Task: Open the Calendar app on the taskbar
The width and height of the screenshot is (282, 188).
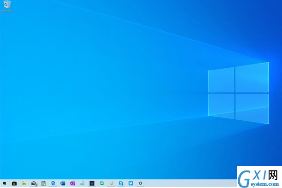Action: point(43,183)
